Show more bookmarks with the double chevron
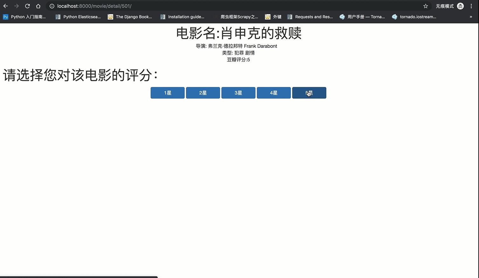This screenshot has height=278, width=479. click(x=471, y=17)
